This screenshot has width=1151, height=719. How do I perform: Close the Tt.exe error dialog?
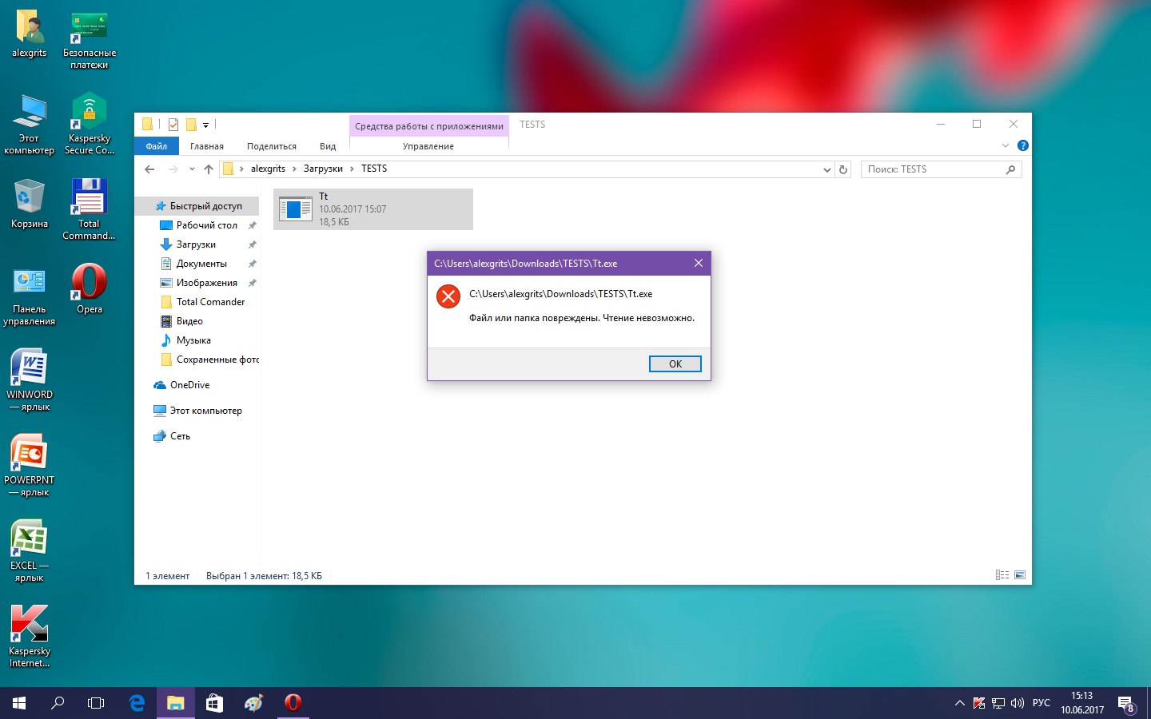699,263
